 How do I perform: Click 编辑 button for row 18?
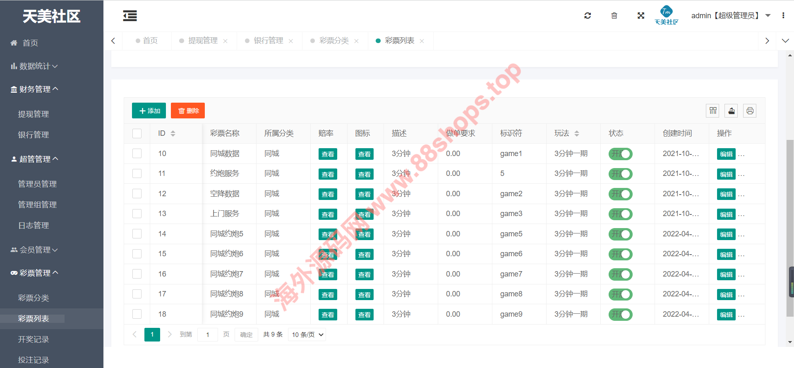pos(726,315)
